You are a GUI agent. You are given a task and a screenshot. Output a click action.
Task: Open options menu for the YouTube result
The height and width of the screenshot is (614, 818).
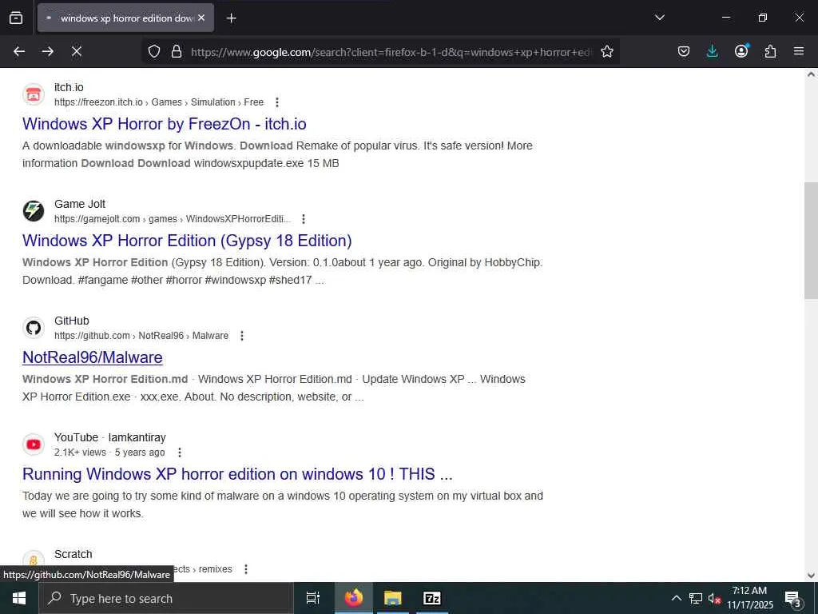point(180,453)
